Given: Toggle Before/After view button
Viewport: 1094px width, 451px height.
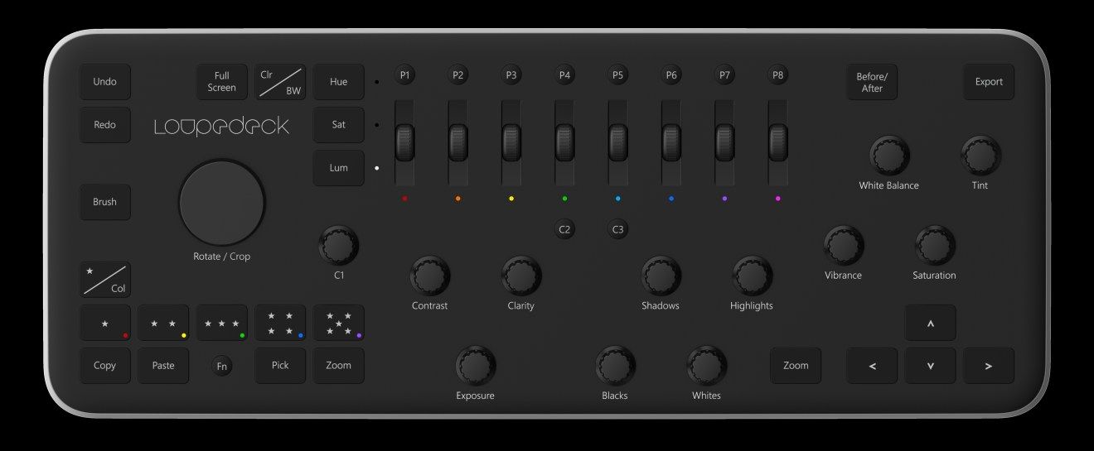Looking at the screenshot, I should tap(872, 82).
